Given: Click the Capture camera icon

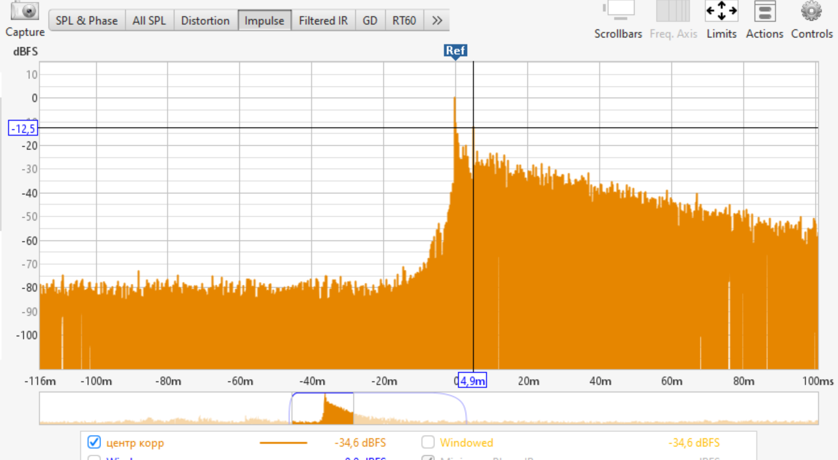Looking at the screenshot, I should click(25, 11).
